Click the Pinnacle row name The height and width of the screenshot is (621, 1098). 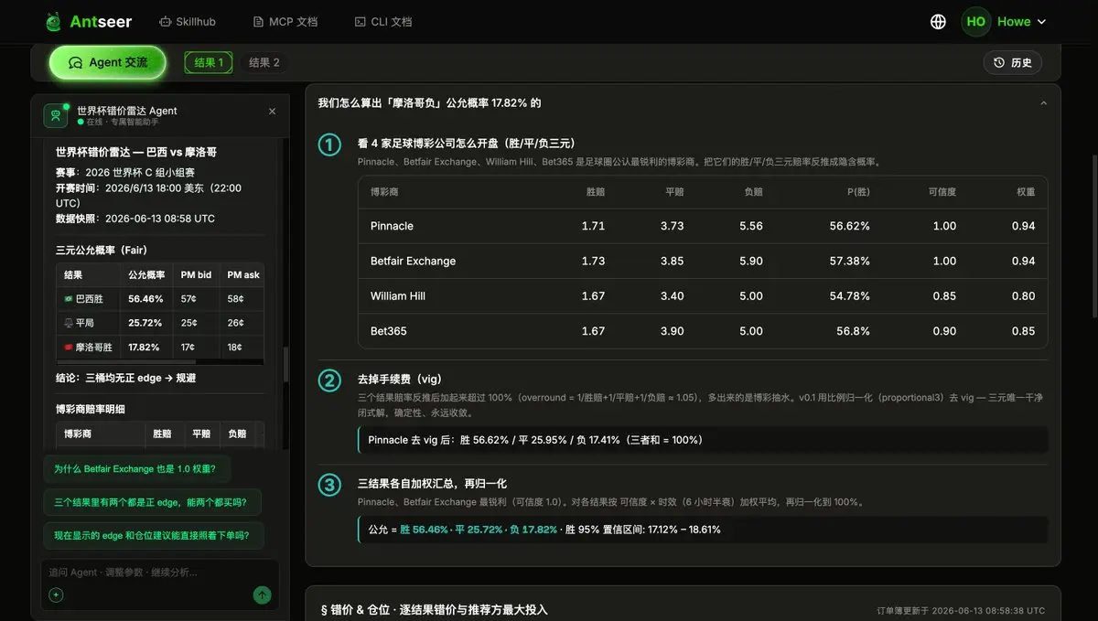coord(392,226)
